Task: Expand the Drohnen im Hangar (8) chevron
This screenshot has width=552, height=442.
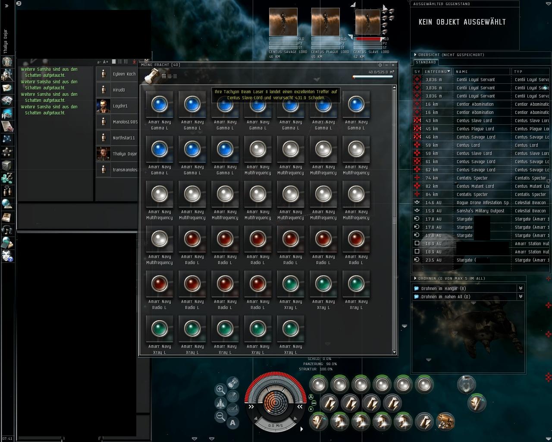Action: click(x=521, y=288)
